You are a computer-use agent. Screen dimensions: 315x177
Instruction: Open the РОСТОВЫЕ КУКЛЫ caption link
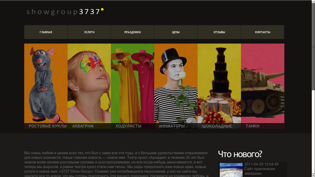pyautogui.click(x=48, y=126)
